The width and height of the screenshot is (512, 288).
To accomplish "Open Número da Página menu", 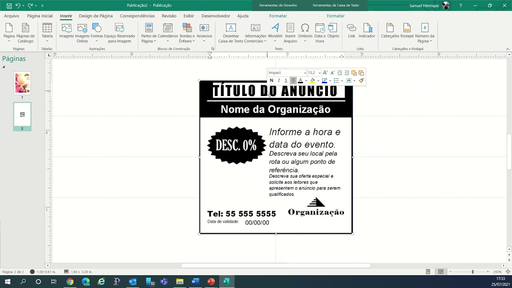I will tap(425, 33).
